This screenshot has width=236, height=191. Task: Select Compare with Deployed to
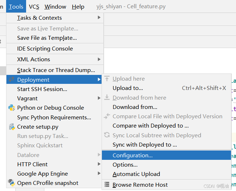point(167,126)
